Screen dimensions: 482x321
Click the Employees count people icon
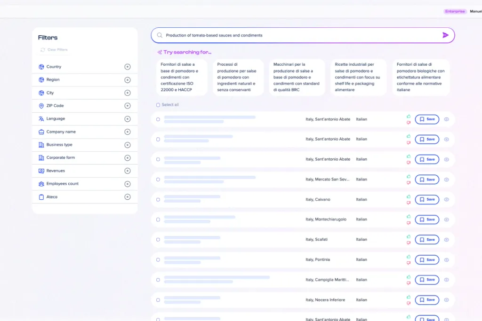coord(41,184)
